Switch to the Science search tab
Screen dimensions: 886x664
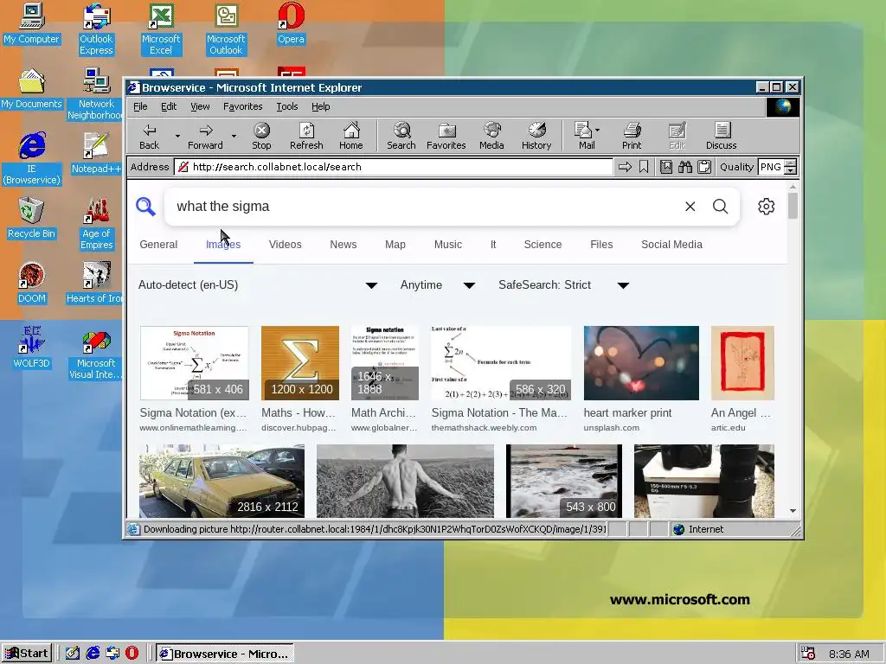point(543,245)
